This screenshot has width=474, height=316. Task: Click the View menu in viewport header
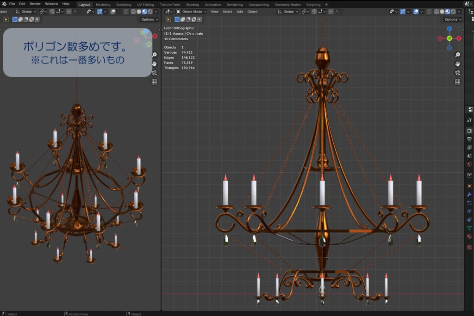[x=215, y=12]
